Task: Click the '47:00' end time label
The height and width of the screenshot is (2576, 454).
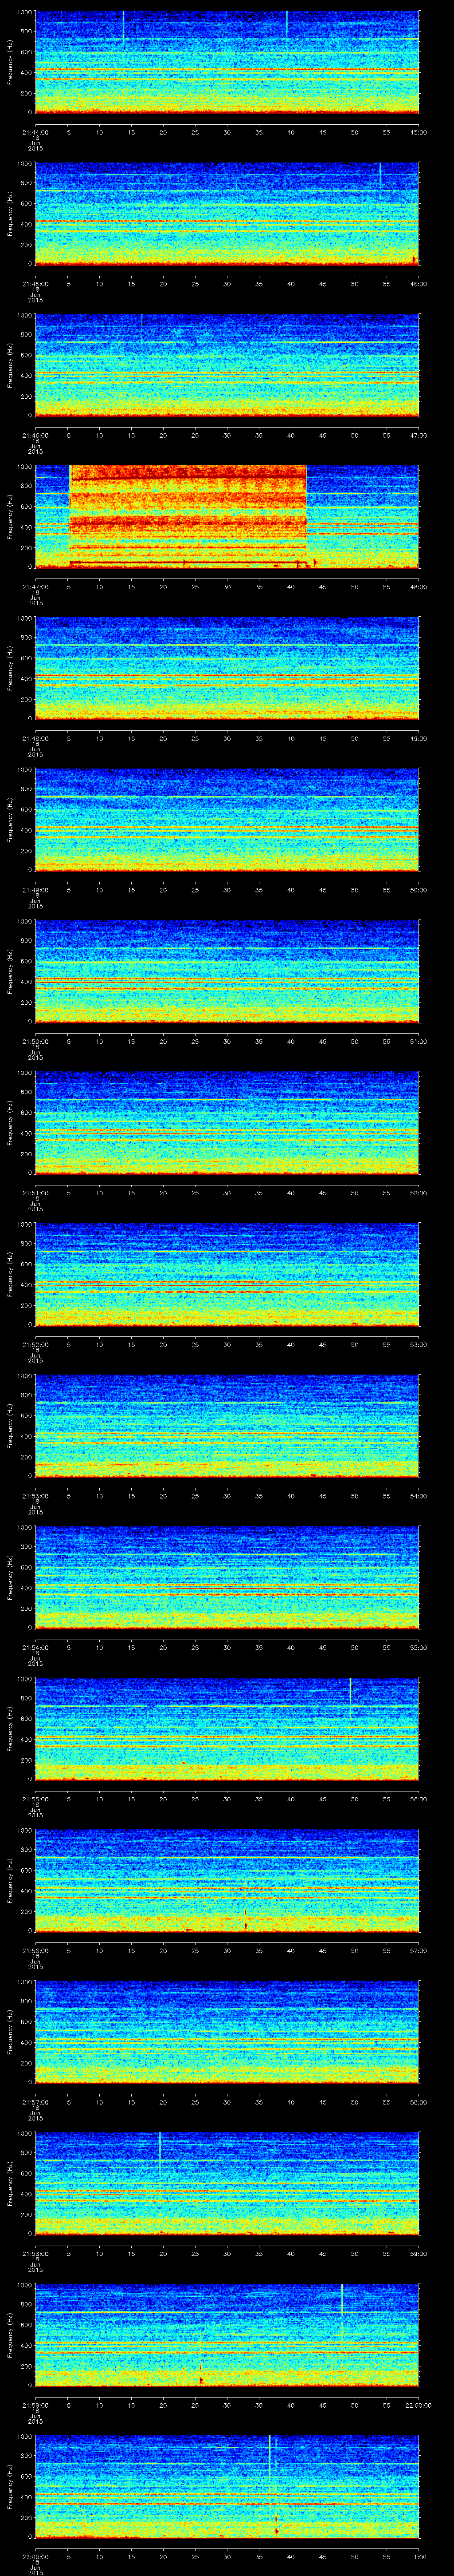Action: [x=418, y=435]
